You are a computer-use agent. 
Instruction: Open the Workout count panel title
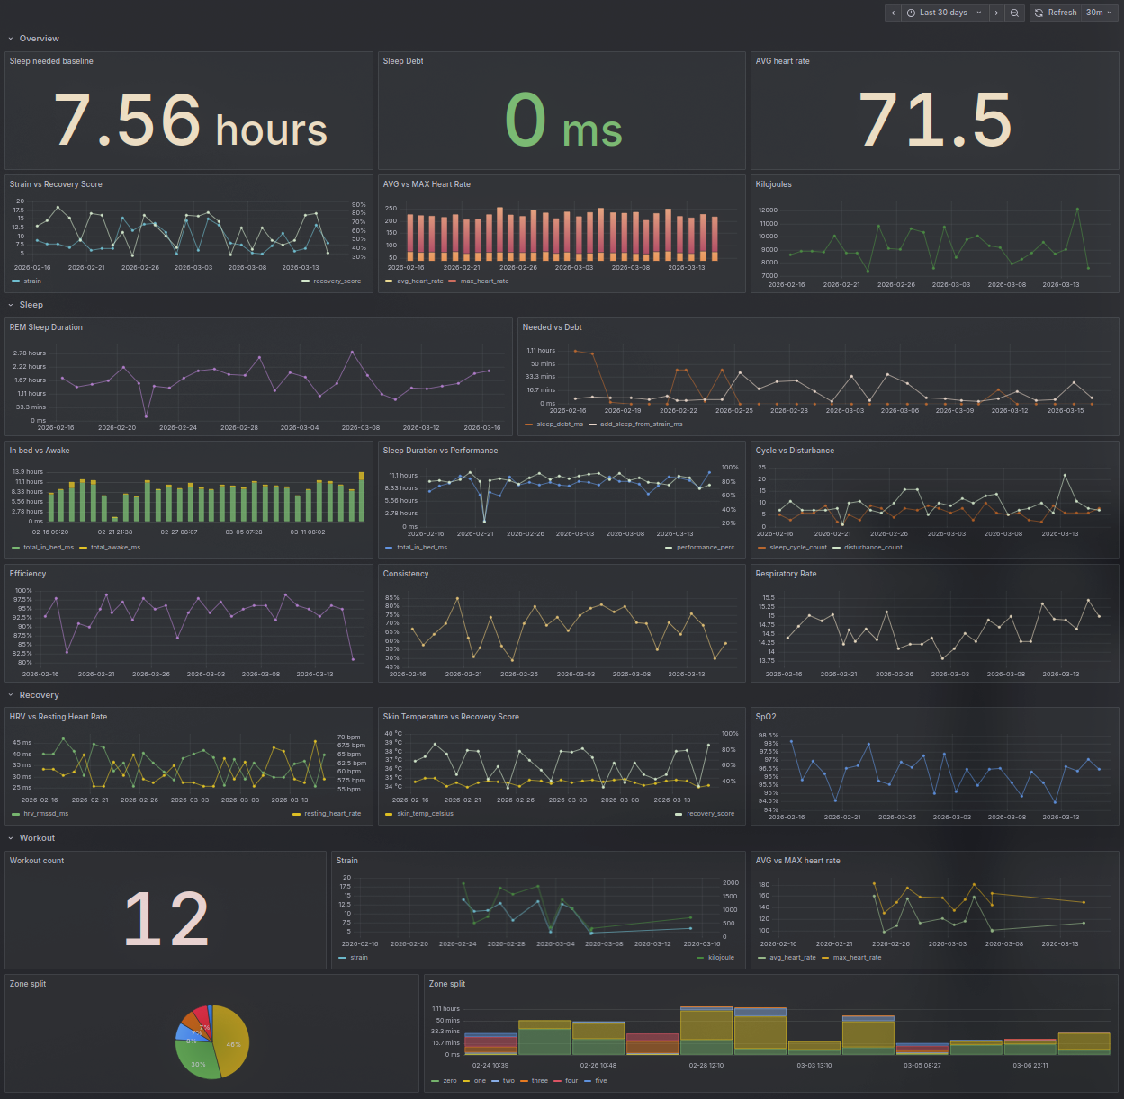point(37,861)
